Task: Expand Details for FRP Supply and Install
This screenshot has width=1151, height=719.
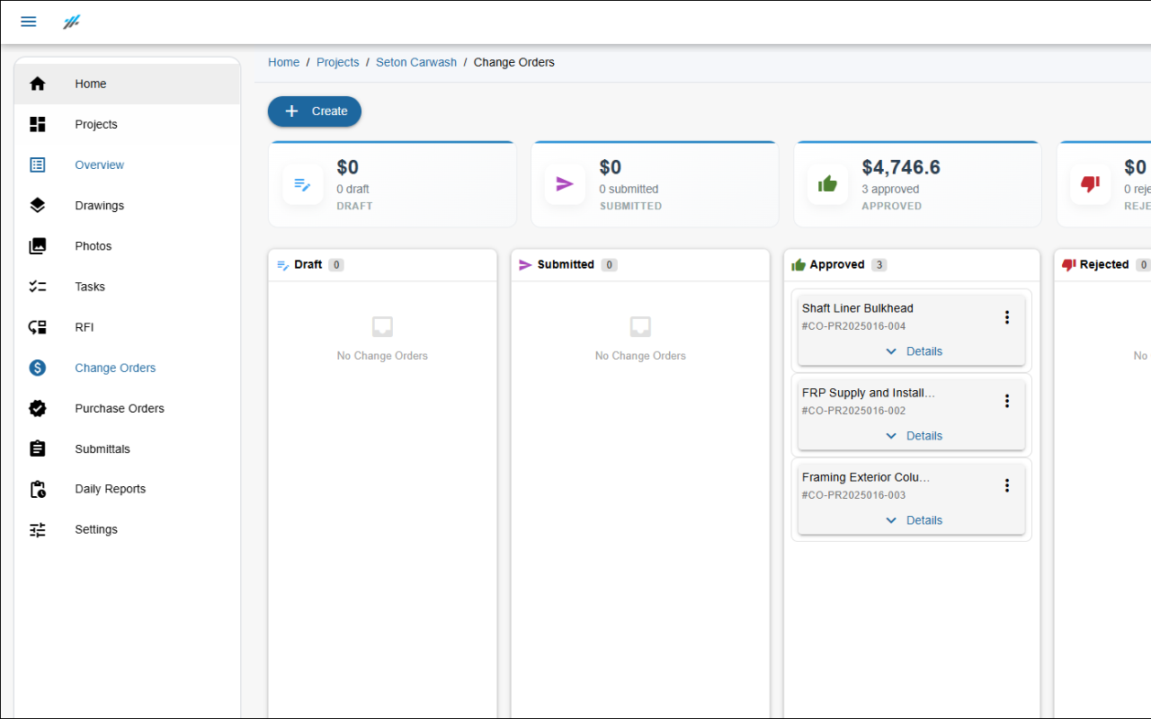Action: click(x=912, y=435)
